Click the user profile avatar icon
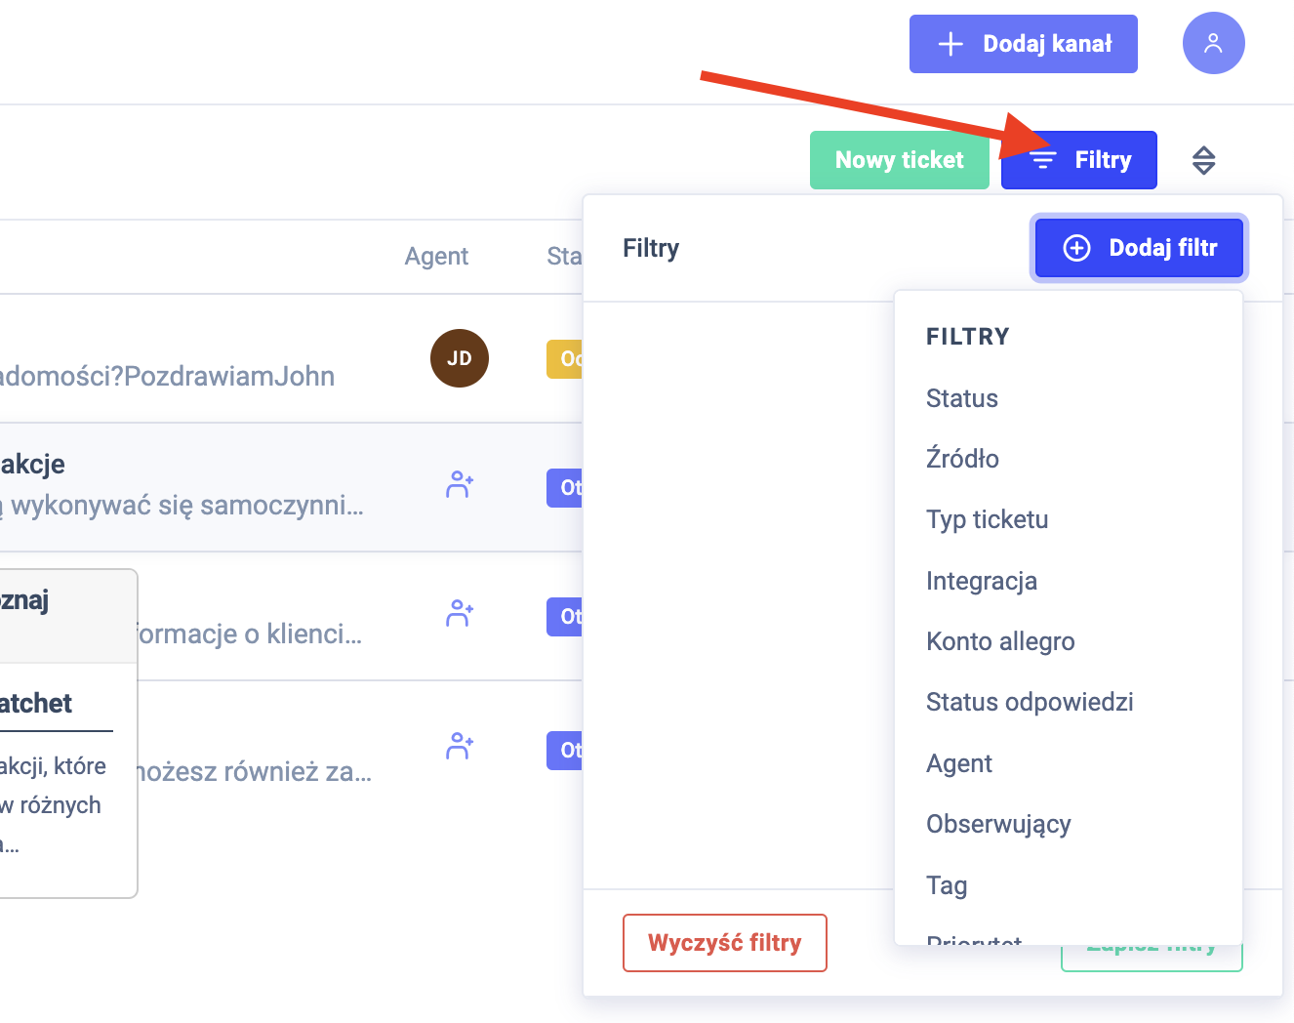The height and width of the screenshot is (1023, 1294). pos(1213,43)
